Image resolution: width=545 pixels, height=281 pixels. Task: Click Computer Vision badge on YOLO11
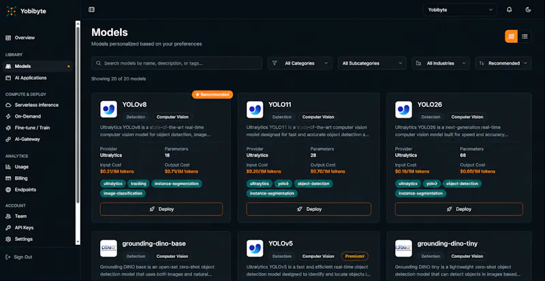tap(318, 117)
